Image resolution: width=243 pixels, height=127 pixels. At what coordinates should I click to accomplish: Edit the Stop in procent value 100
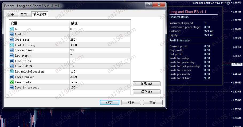pyautogui.click(x=100, y=87)
